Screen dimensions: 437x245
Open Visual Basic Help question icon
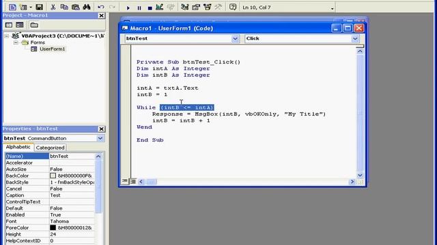233,7
